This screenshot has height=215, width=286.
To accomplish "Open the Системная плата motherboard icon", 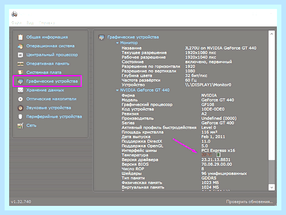I will pos(20,72).
